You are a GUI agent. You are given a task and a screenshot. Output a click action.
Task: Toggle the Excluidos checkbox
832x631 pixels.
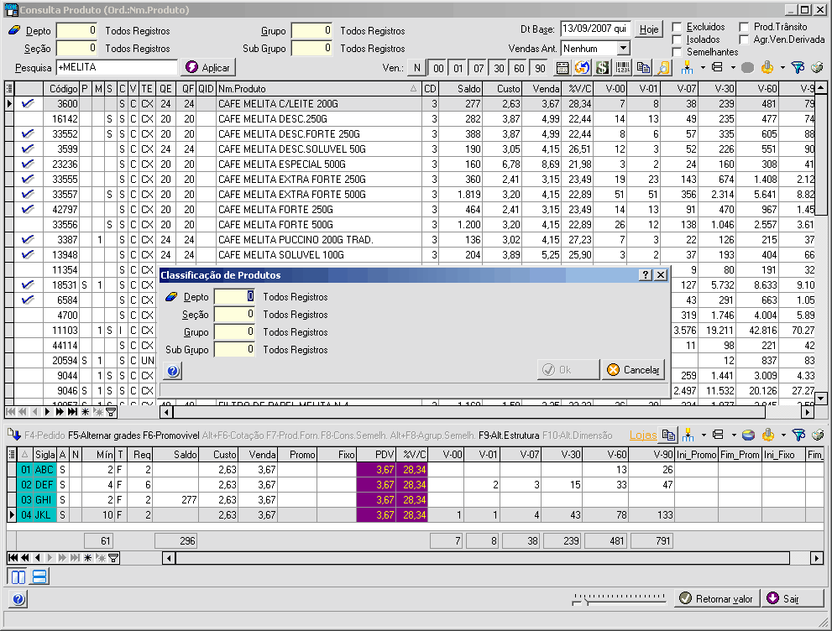tap(677, 27)
